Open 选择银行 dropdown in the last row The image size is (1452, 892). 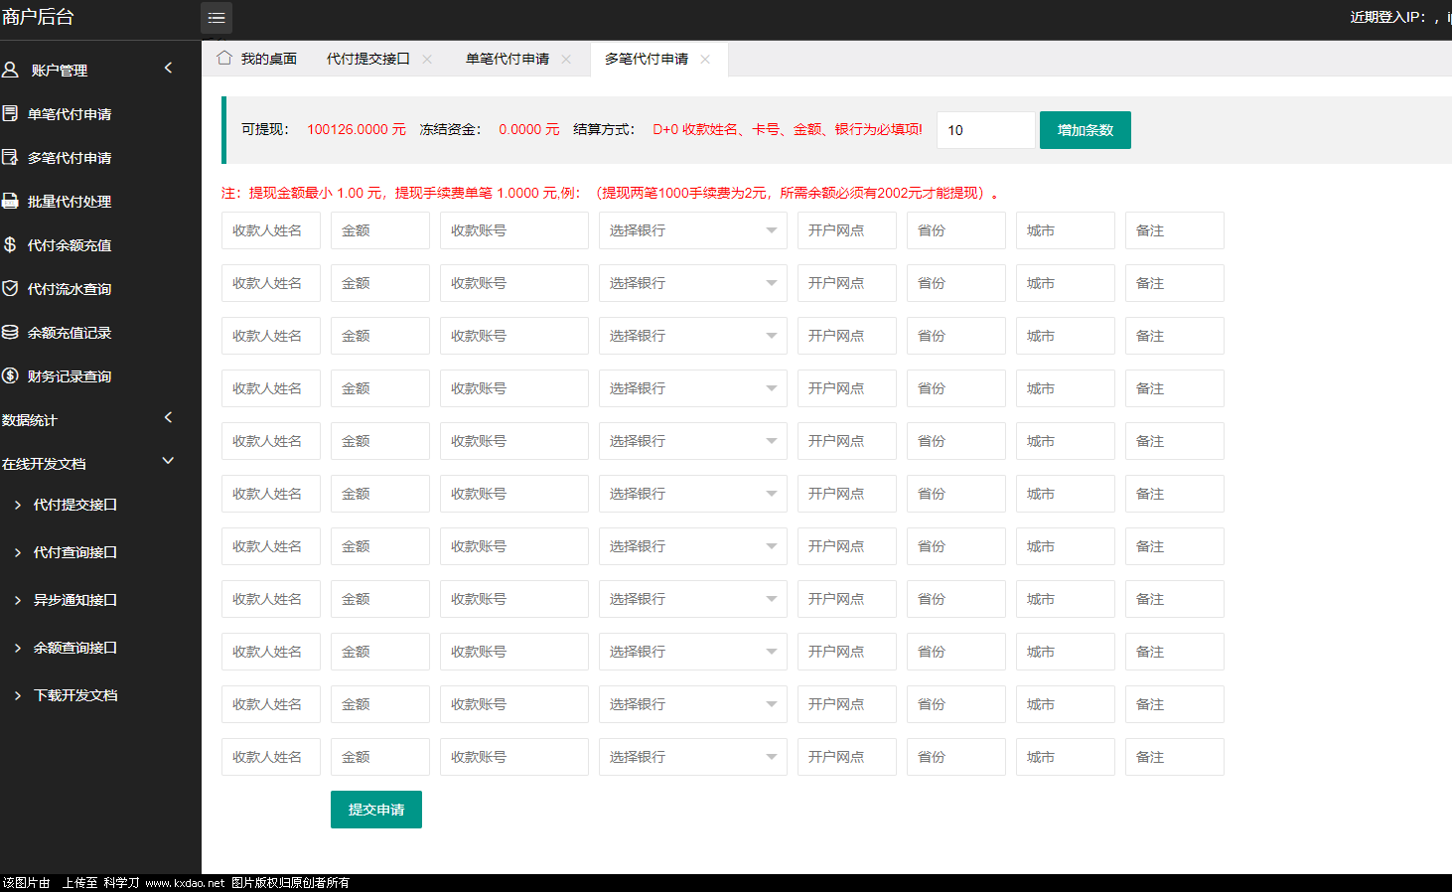click(693, 757)
